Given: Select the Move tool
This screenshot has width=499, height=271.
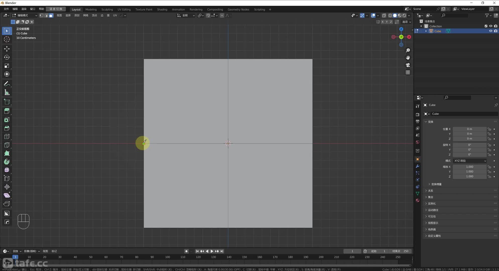Looking at the screenshot, I should pos(7,49).
